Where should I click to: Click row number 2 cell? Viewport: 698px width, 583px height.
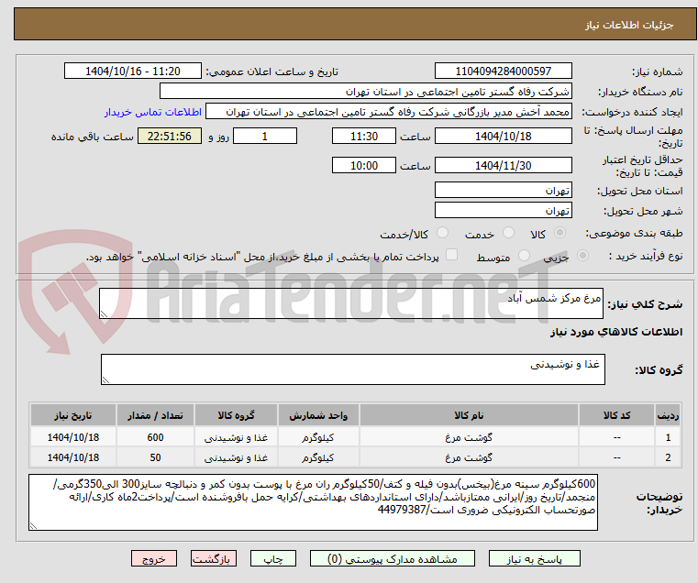tap(668, 457)
